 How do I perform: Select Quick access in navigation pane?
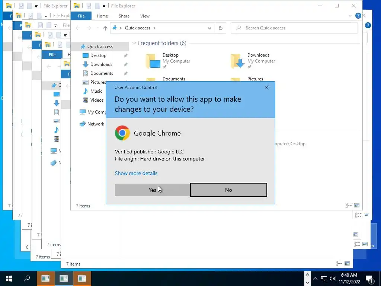click(100, 47)
